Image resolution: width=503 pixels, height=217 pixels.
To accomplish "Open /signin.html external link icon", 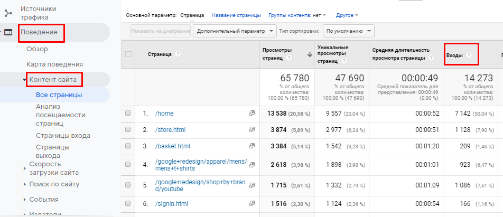I will 252,203.
